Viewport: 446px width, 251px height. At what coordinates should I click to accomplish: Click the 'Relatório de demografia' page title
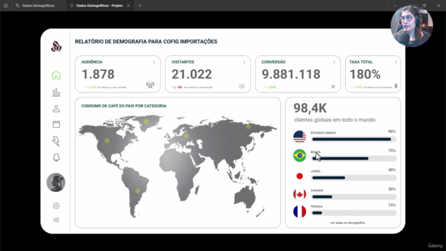(x=146, y=42)
